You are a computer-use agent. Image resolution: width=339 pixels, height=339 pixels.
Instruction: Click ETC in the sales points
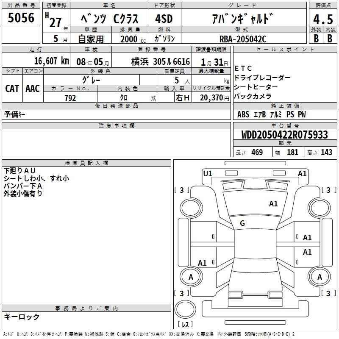click(x=243, y=68)
